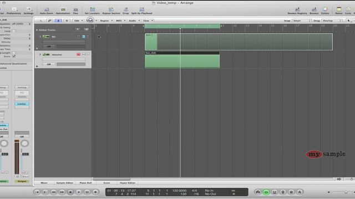Click the Bounce Regions icon
This screenshot has width=355, height=199.
coord(297,11)
